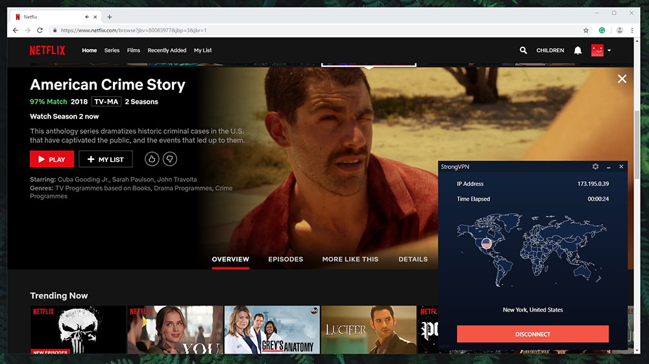Click the scrollbar up arrow
The width and height of the screenshot is (649, 364).
click(637, 41)
